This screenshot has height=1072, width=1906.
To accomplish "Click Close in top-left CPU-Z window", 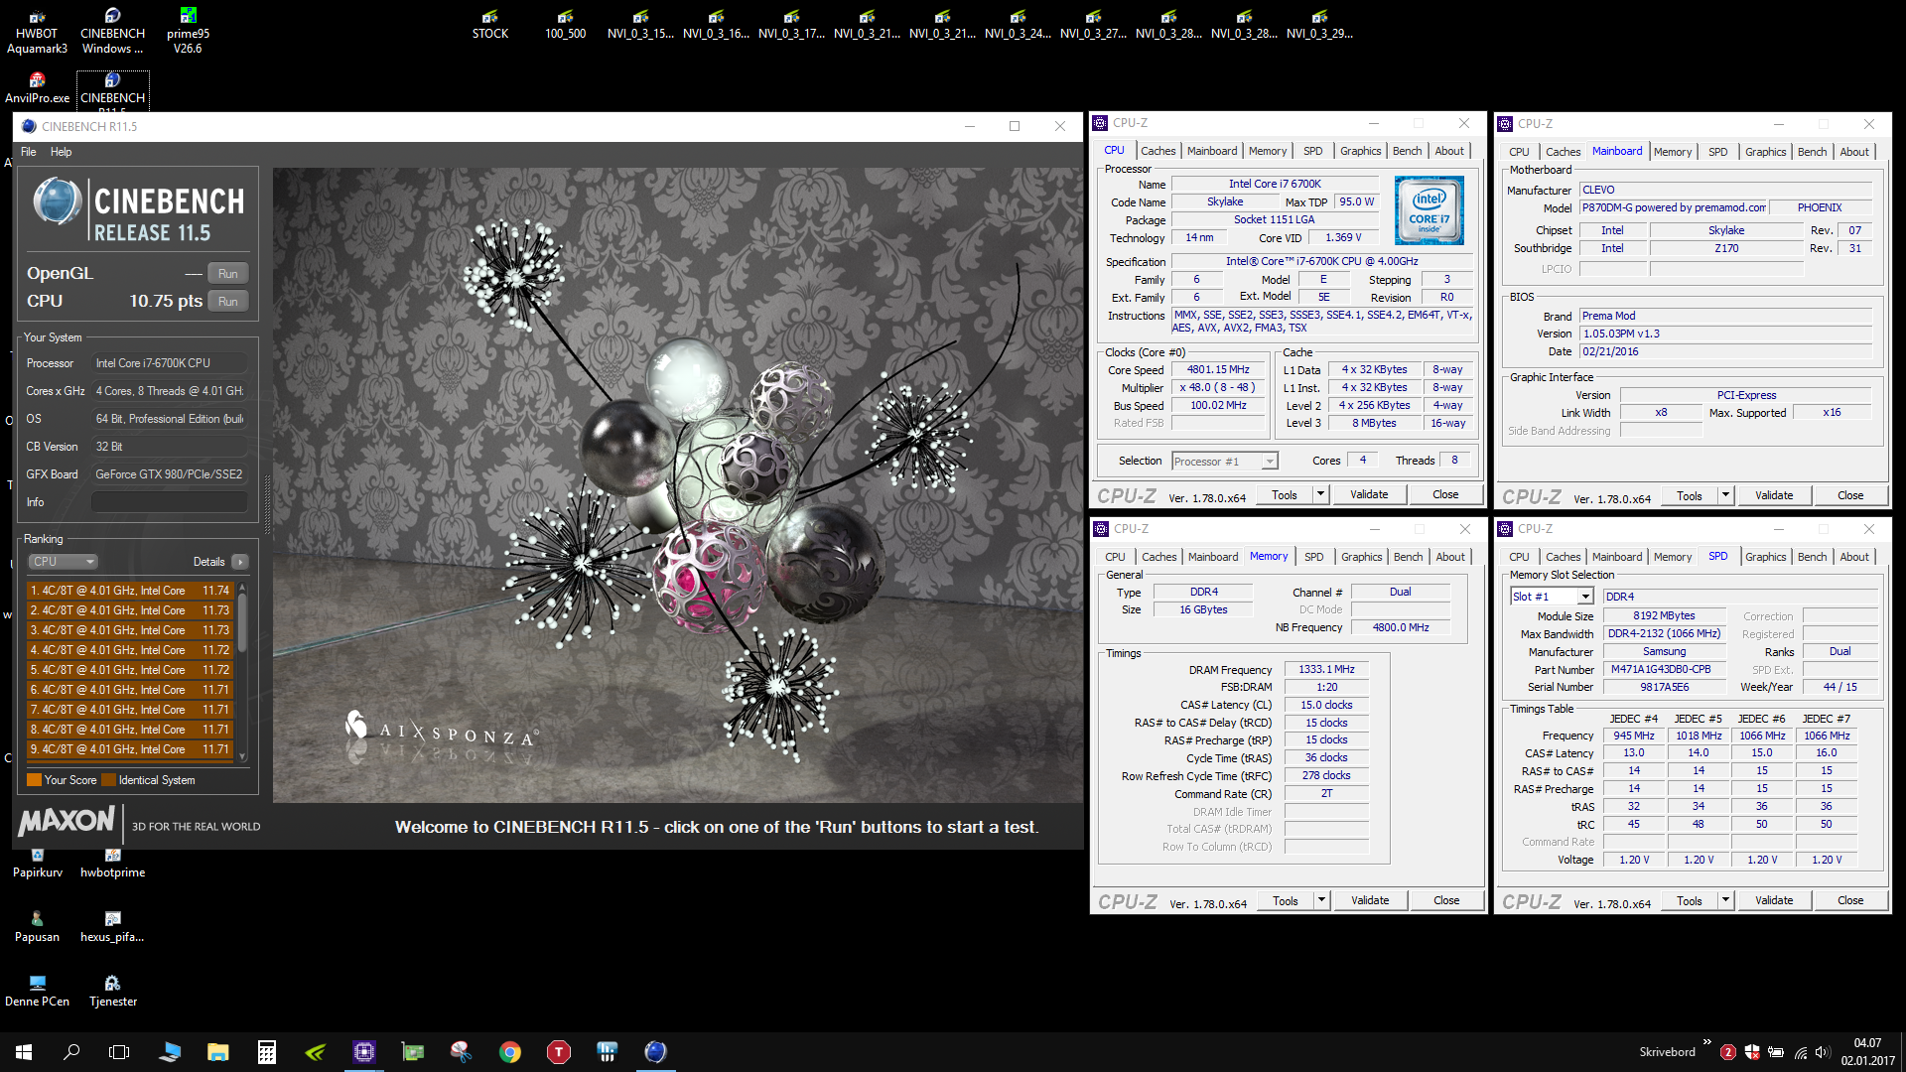I will click(x=1445, y=494).
